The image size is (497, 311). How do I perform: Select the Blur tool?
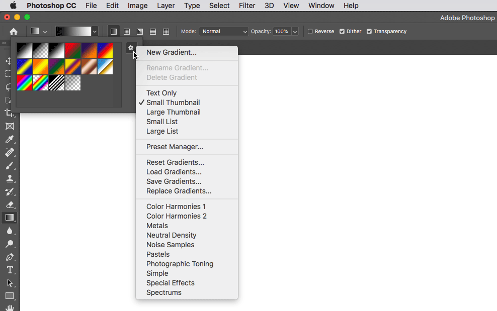[x=10, y=231]
